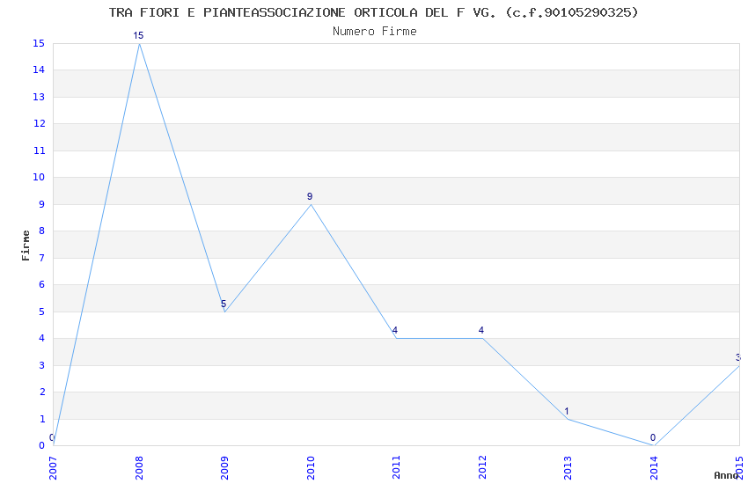
Task: Click the 2007 x-axis year label
Action: [53, 468]
